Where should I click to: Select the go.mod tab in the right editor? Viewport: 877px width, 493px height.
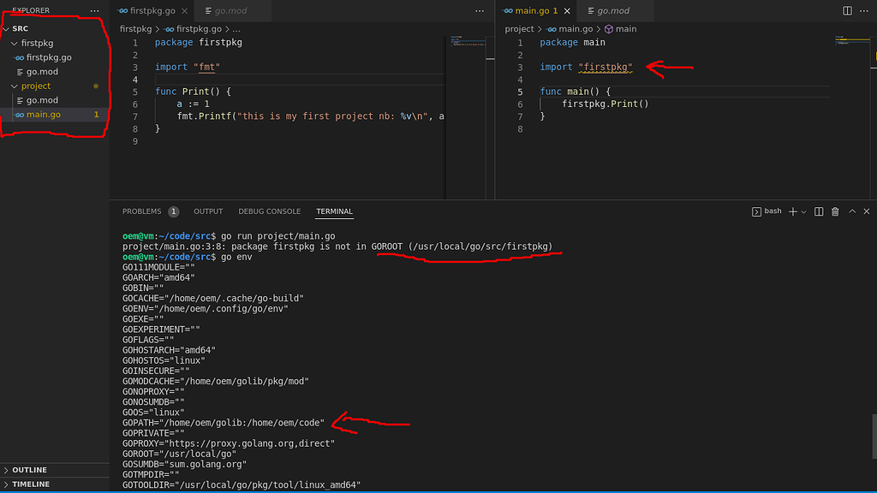[x=612, y=12]
